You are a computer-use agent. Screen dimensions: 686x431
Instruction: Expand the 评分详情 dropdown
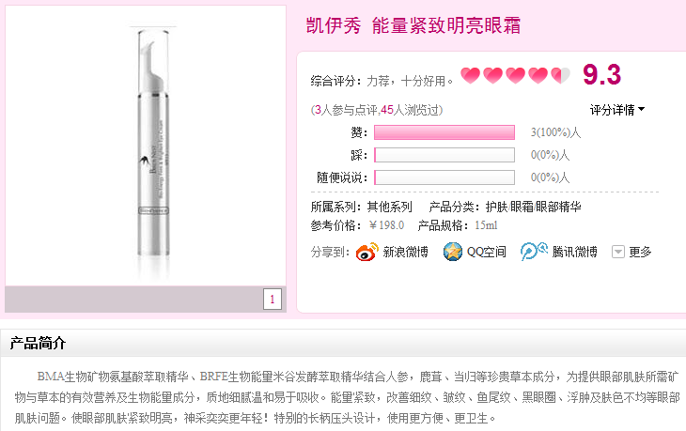click(x=616, y=110)
